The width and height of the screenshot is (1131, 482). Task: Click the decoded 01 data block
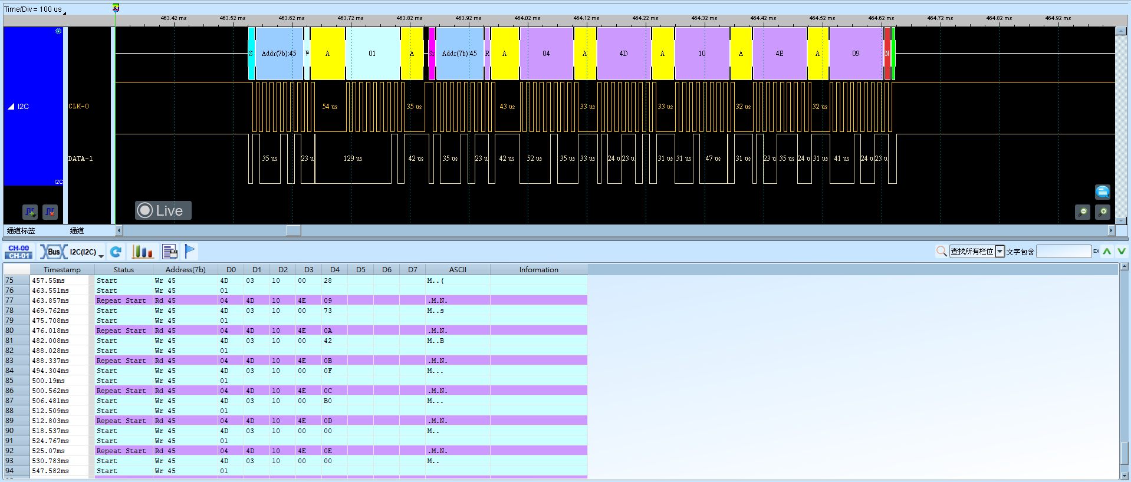(x=372, y=54)
